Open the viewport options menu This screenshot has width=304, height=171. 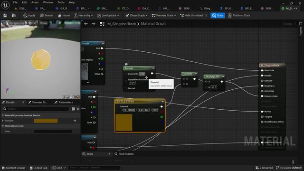tap(4, 23)
